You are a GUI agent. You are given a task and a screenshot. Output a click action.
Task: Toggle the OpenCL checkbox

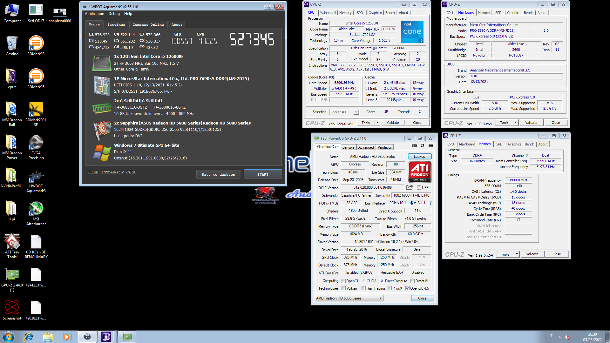(343, 281)
